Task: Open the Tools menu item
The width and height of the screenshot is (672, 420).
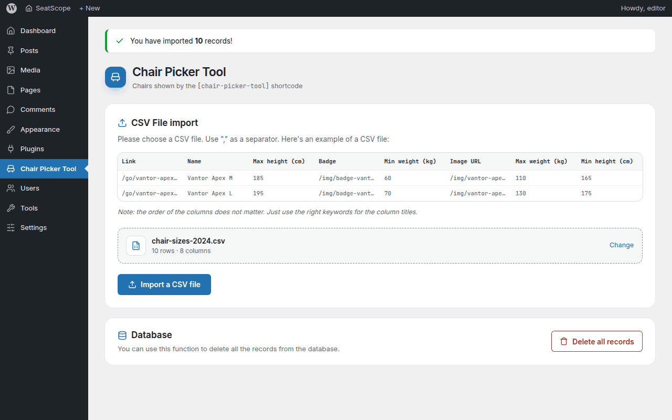Action: 44,208
